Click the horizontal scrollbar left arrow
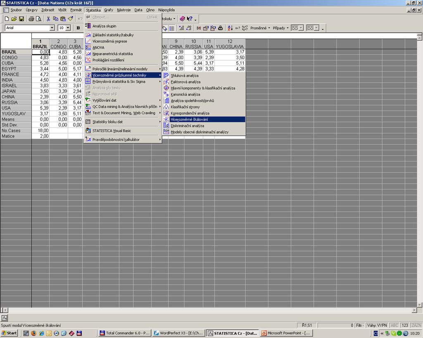This screenshot has width=423, height=338. pos(5,310)
